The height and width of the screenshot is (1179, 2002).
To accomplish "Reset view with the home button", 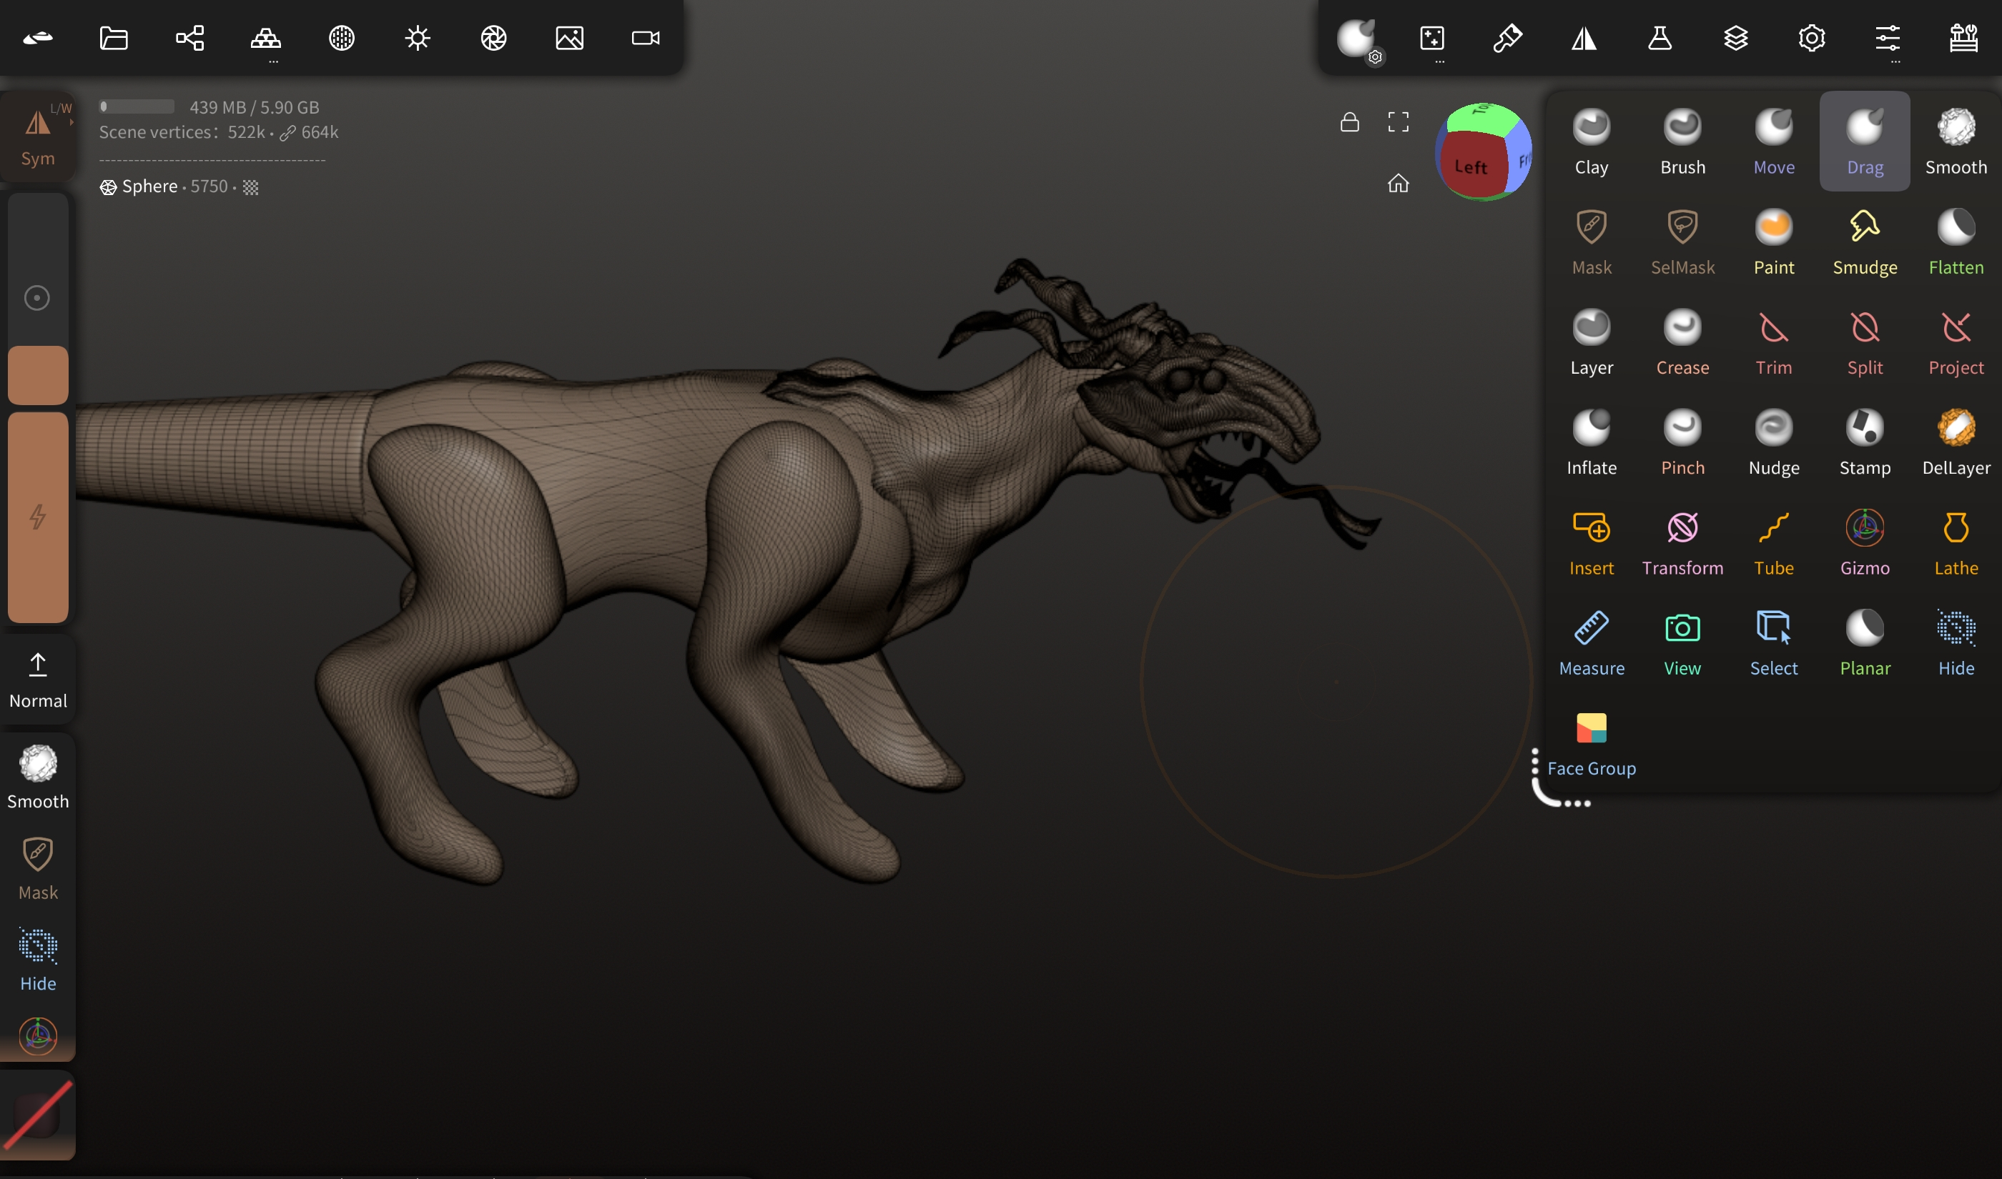I will (x=1397, y=184).
